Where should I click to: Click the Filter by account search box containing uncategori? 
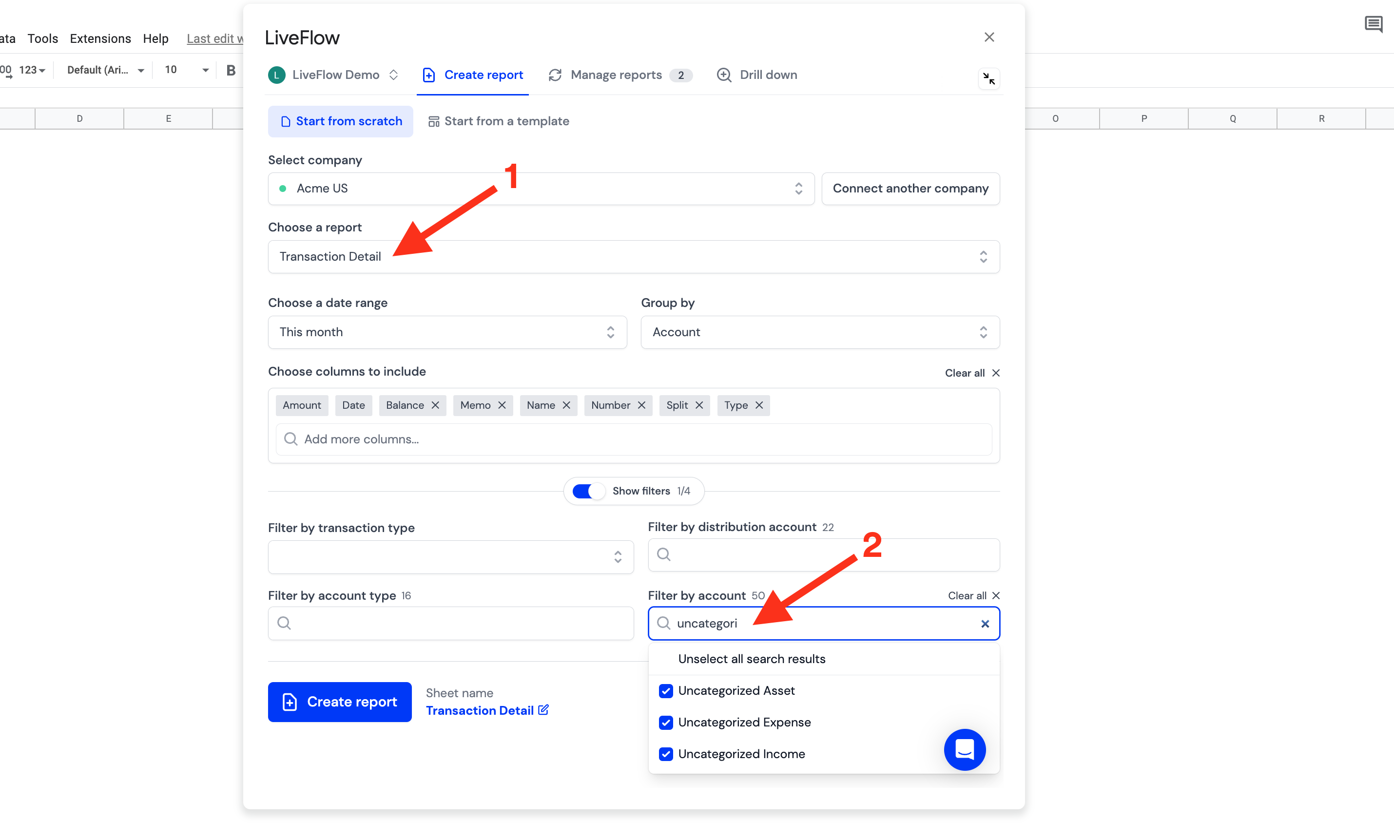824,624
